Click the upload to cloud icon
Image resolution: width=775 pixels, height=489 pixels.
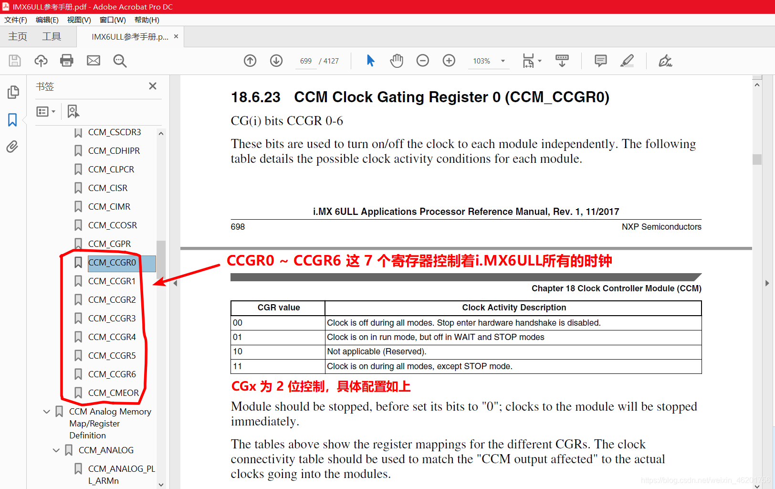pyautogui.click(x=41, y=61)
